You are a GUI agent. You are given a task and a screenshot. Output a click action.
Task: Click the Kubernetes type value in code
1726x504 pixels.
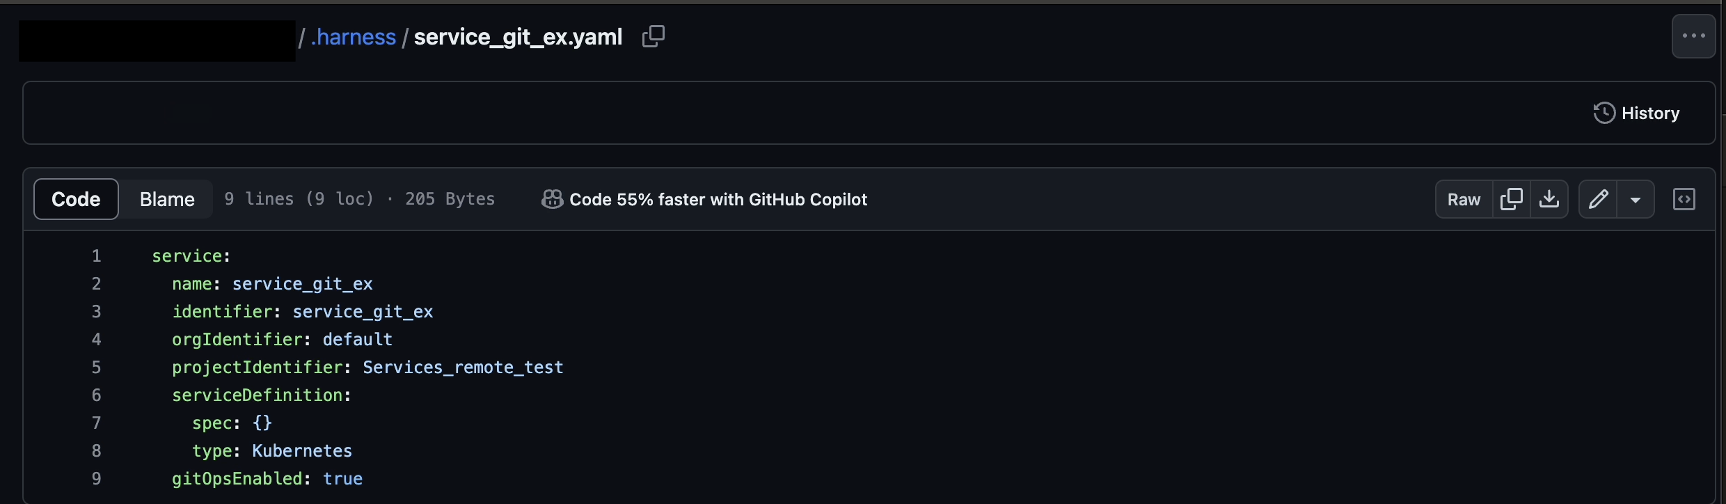[302, 451]
